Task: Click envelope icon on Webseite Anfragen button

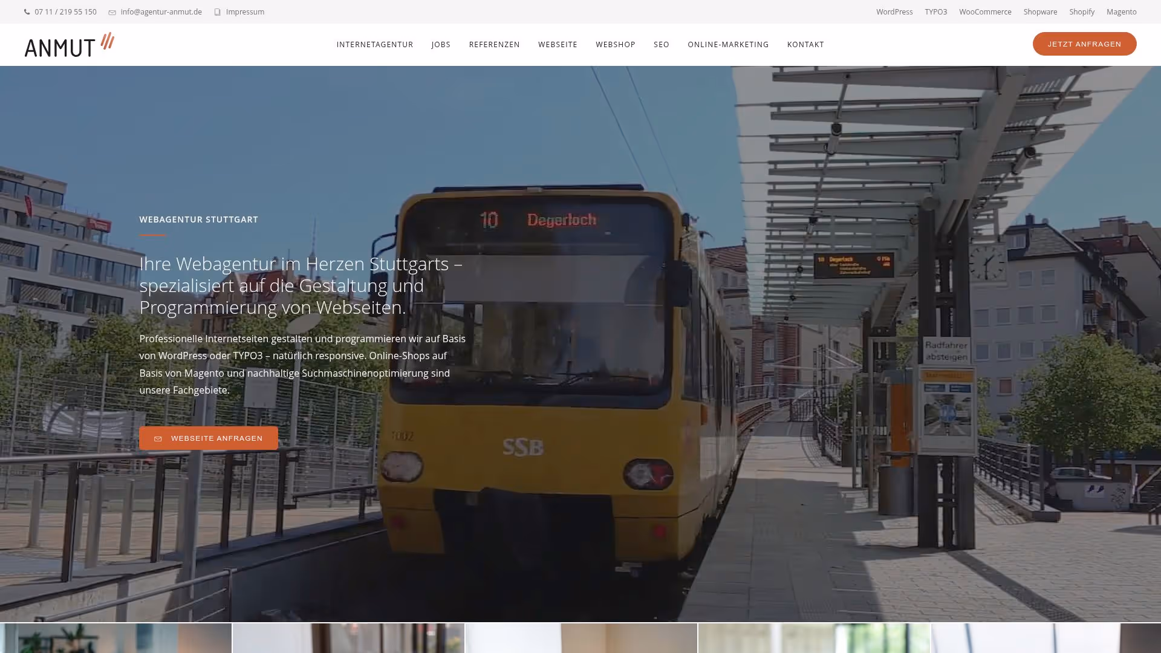Action: coord(158,439)
